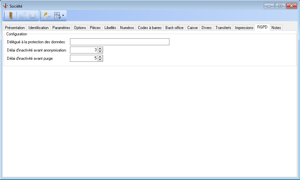
Task: Select the Codes à barres tab
Action: click(x=150, y=28)
